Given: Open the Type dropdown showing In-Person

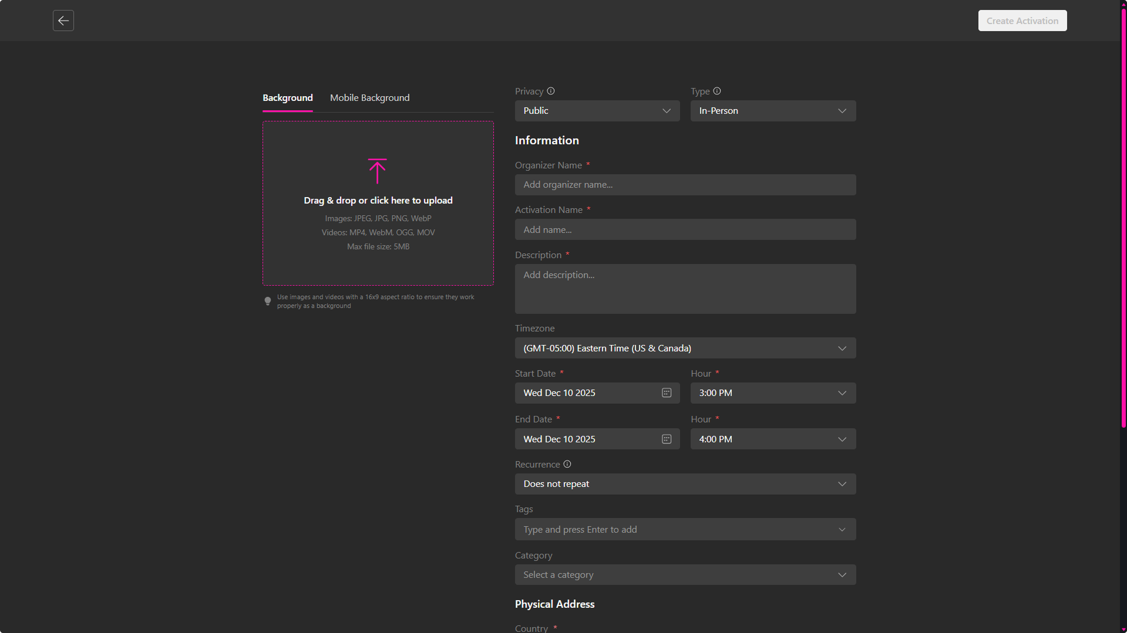Looking at the screenshot, I should click(772, 111).
